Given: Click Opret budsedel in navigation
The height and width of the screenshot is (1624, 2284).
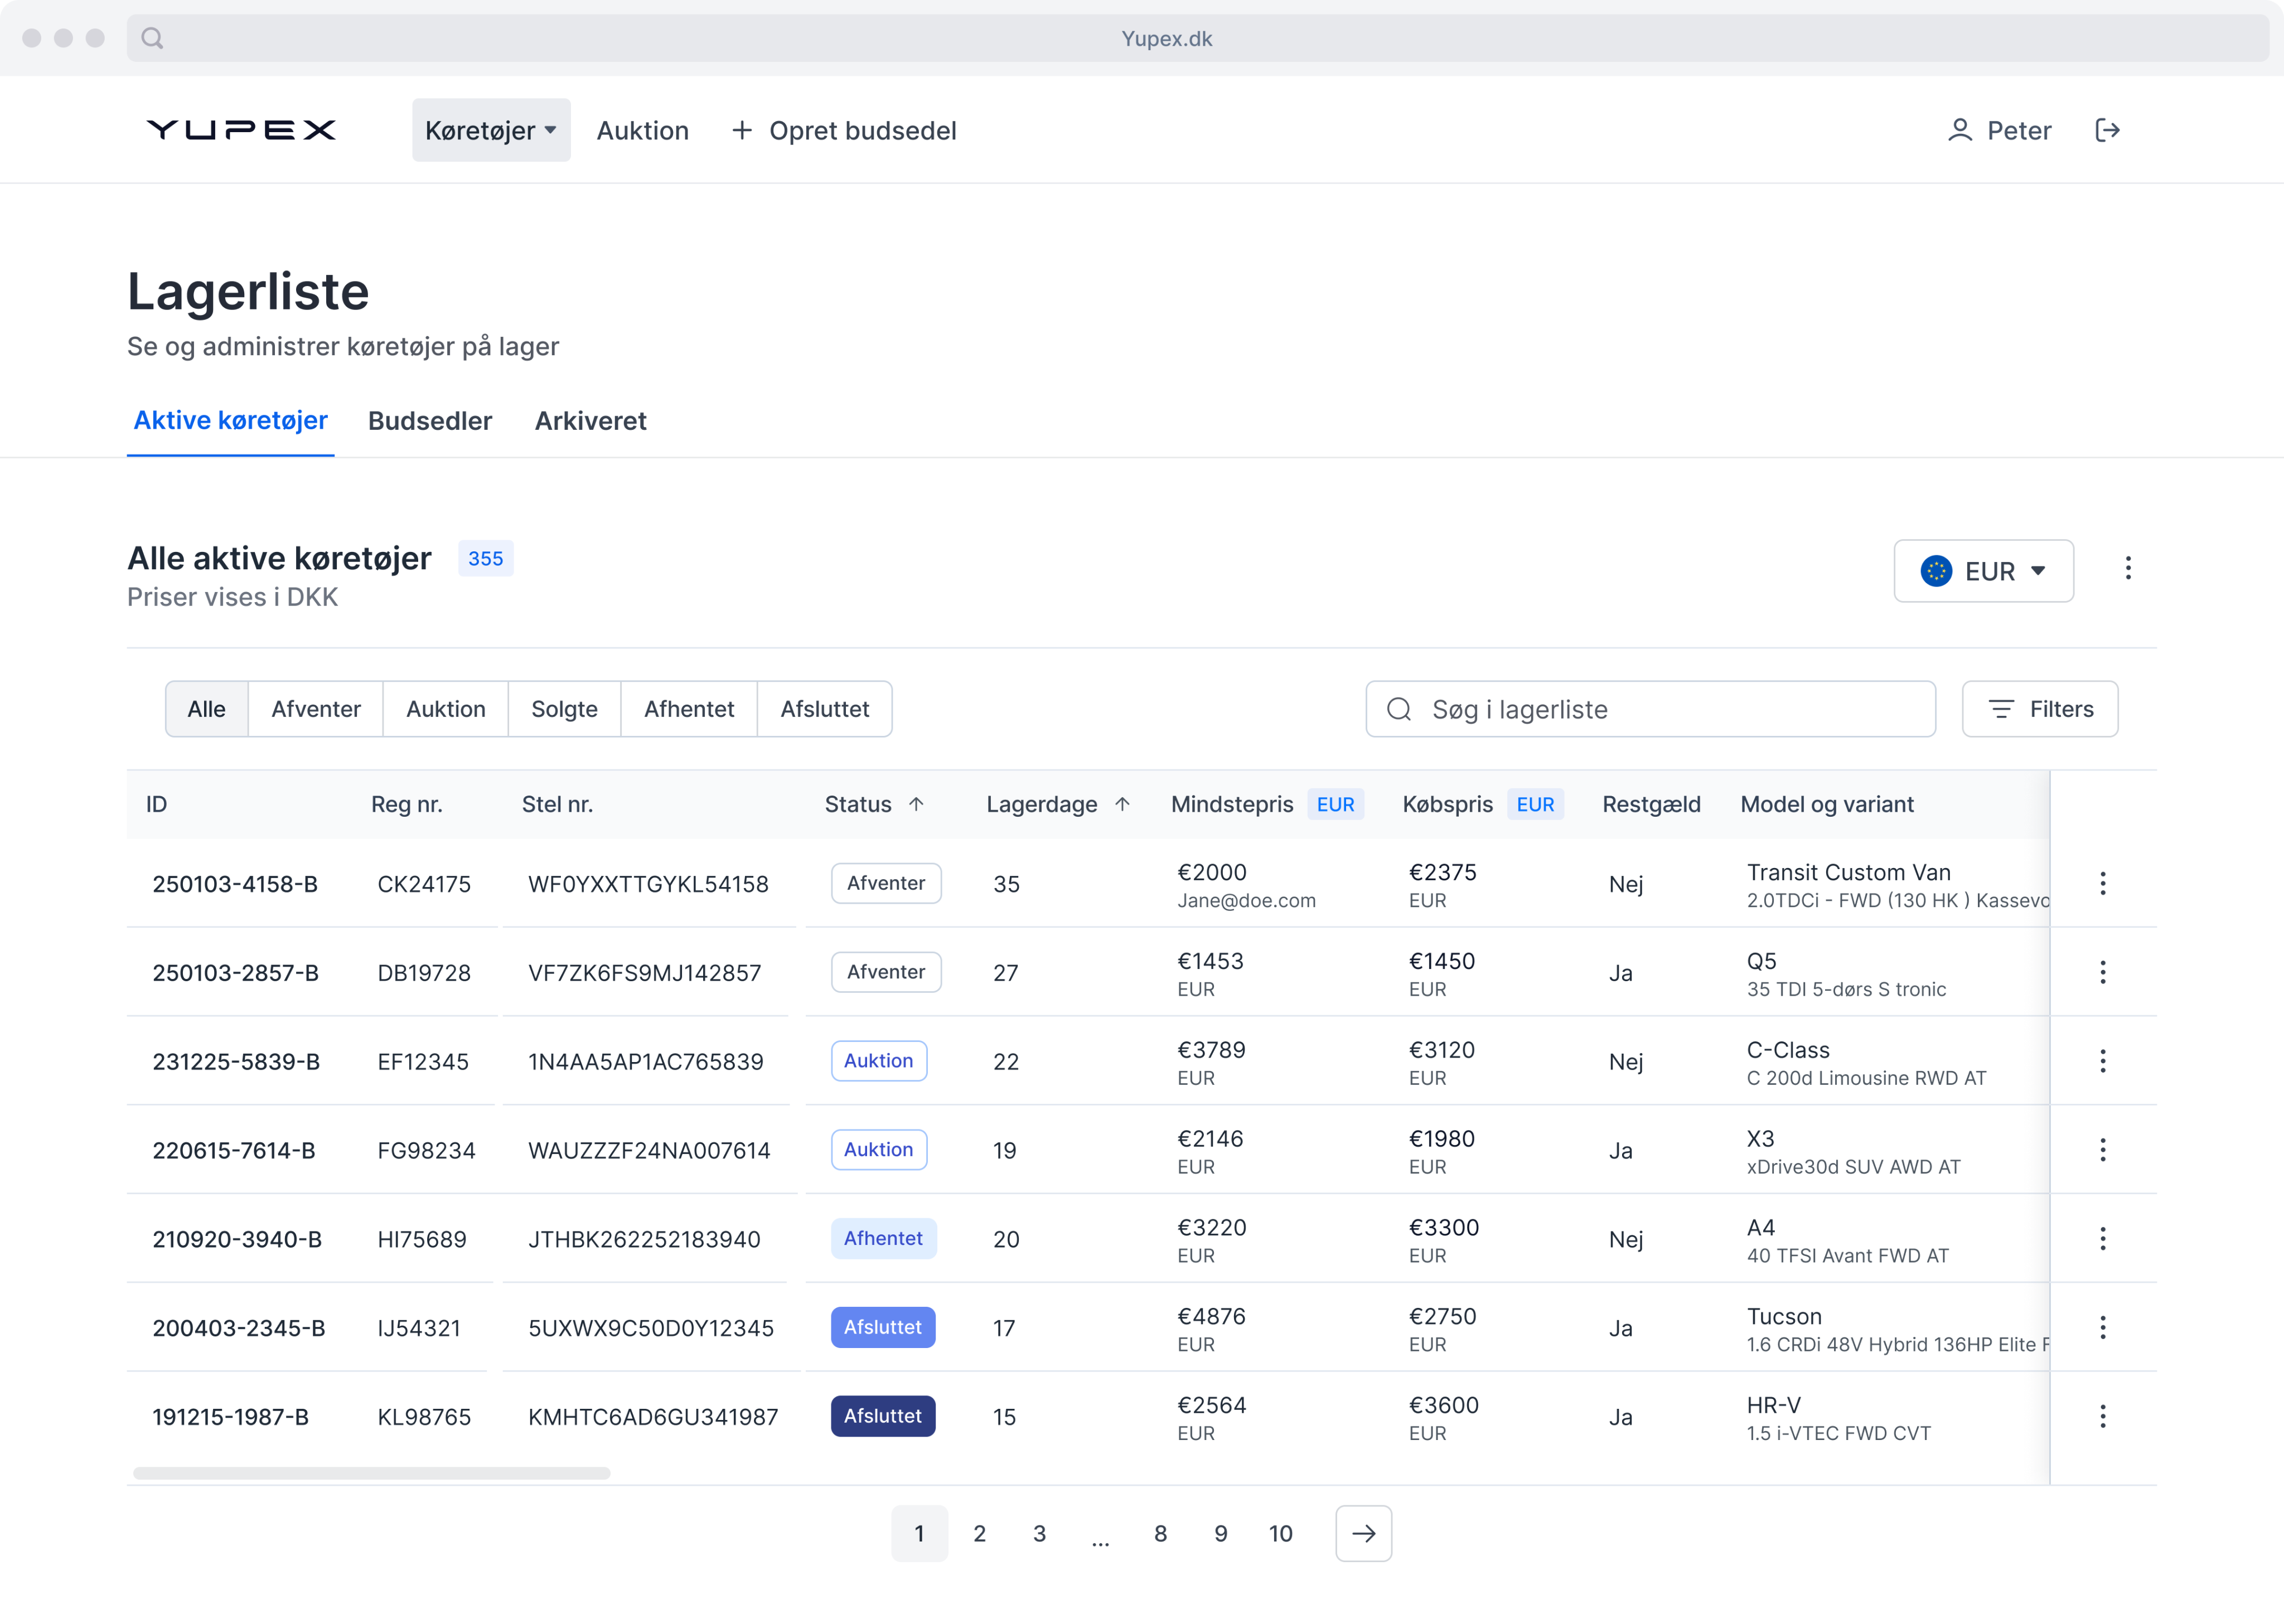Looking at the screenshot, I should [x=845, y=130].
